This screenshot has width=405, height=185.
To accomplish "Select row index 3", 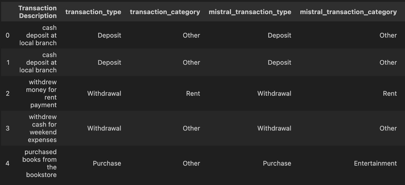I will click(8, 128).
